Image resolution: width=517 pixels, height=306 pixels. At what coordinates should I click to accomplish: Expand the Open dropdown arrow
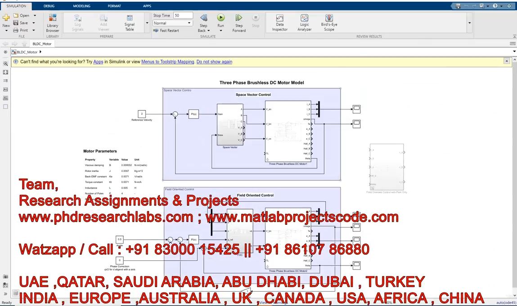tap(35, 15)
